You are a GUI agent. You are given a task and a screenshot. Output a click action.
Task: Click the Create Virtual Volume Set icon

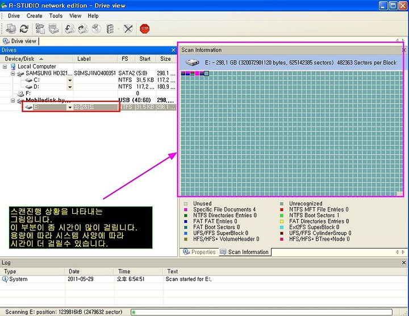[110, 29]
